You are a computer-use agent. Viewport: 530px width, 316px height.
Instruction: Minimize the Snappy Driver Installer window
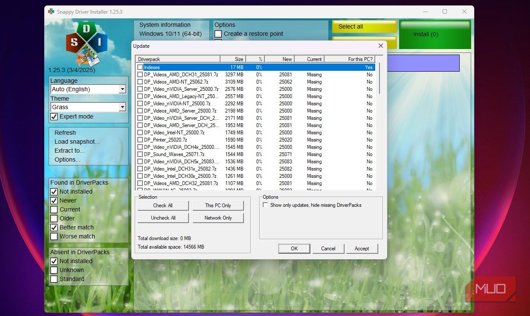click(x=425, y=12)
